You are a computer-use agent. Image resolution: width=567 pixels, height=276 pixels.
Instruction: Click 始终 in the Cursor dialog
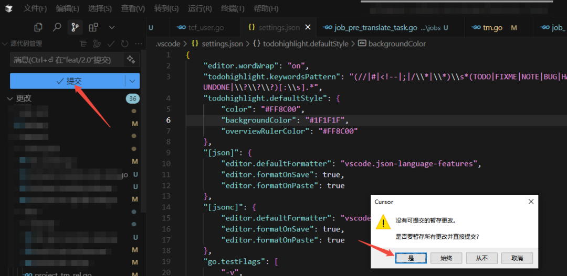click(446, 258)
